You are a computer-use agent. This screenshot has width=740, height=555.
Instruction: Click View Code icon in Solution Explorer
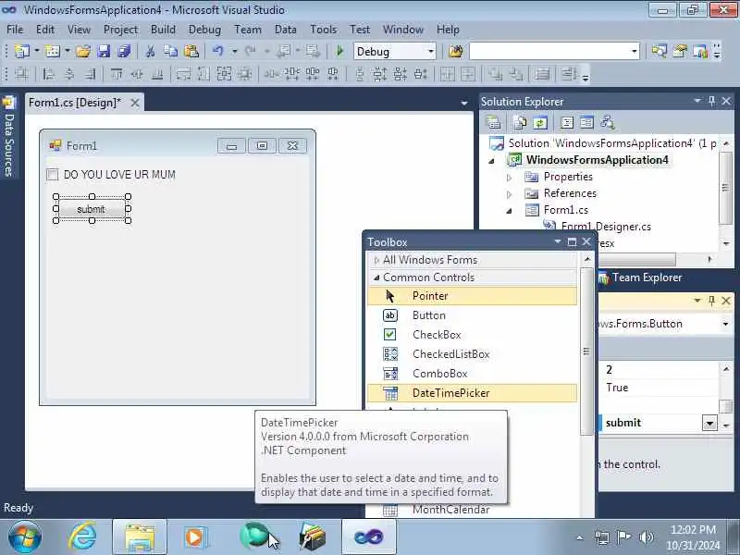pyautogui.click(x=566, y=123)
